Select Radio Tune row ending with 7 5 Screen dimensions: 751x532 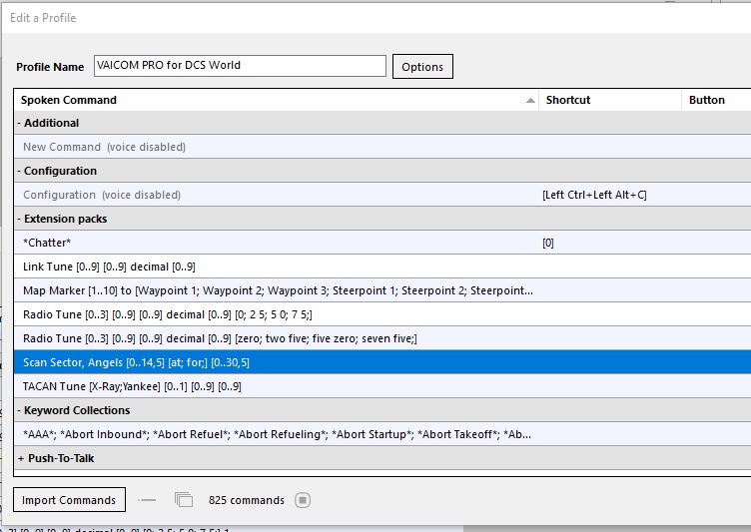382,314
